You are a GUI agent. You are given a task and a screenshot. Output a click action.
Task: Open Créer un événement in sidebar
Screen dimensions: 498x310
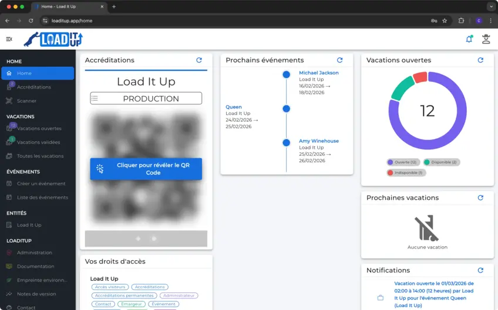tap(41, 183)
